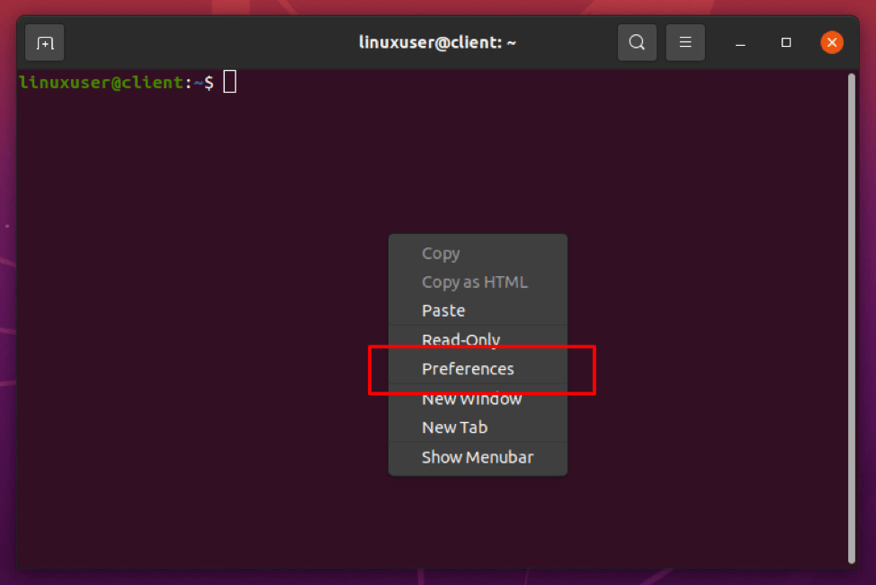Click the minimize window control
876x585 pixels.
(739, 42)
